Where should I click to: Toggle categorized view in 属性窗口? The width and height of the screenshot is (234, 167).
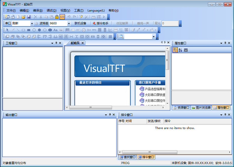point(175,50)
